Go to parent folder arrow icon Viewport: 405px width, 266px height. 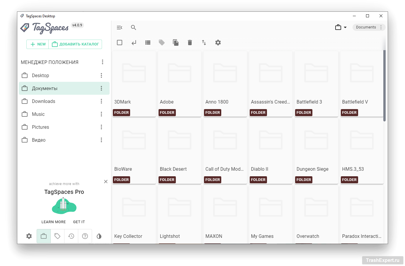tap(134, 43)
